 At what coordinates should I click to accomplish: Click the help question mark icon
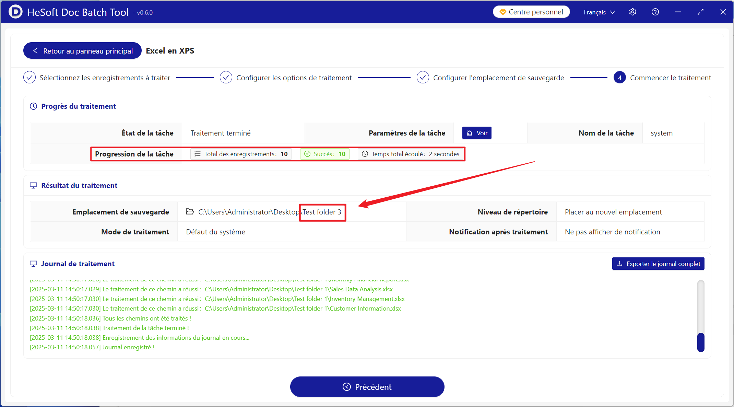tap(655, 12)
